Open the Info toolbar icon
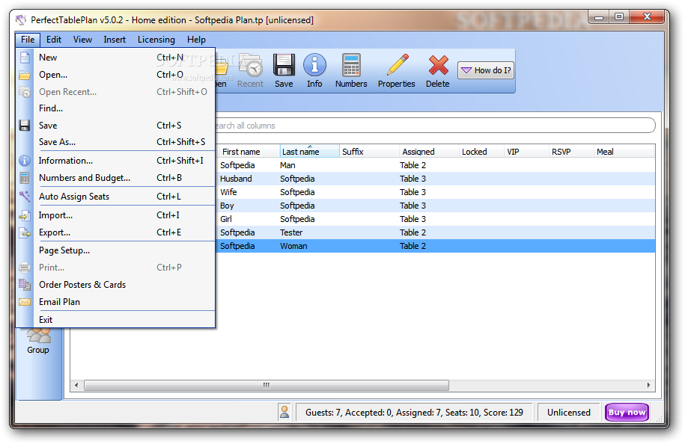Viewport: 685px width, 444px height. click(314, 64)
